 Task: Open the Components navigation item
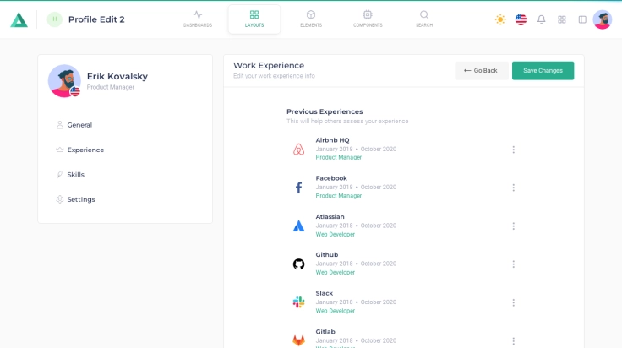368,19
